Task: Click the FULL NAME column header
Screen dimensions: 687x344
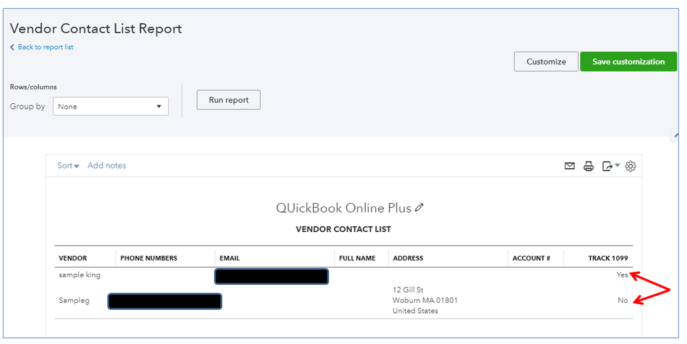Action: point(357,258)
